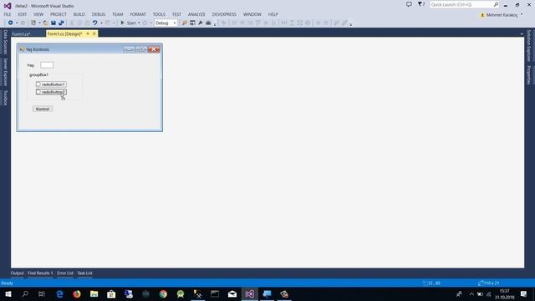Open the BUILD menu
Image resolution: width=535 pixels, height=301 pixels.
79,14
